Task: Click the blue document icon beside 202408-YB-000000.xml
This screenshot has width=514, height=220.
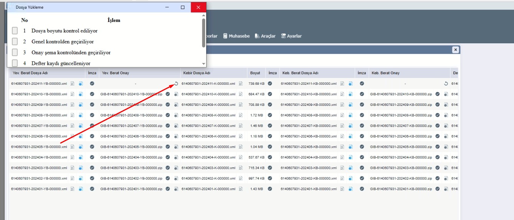Action: [x=81, y=115]
